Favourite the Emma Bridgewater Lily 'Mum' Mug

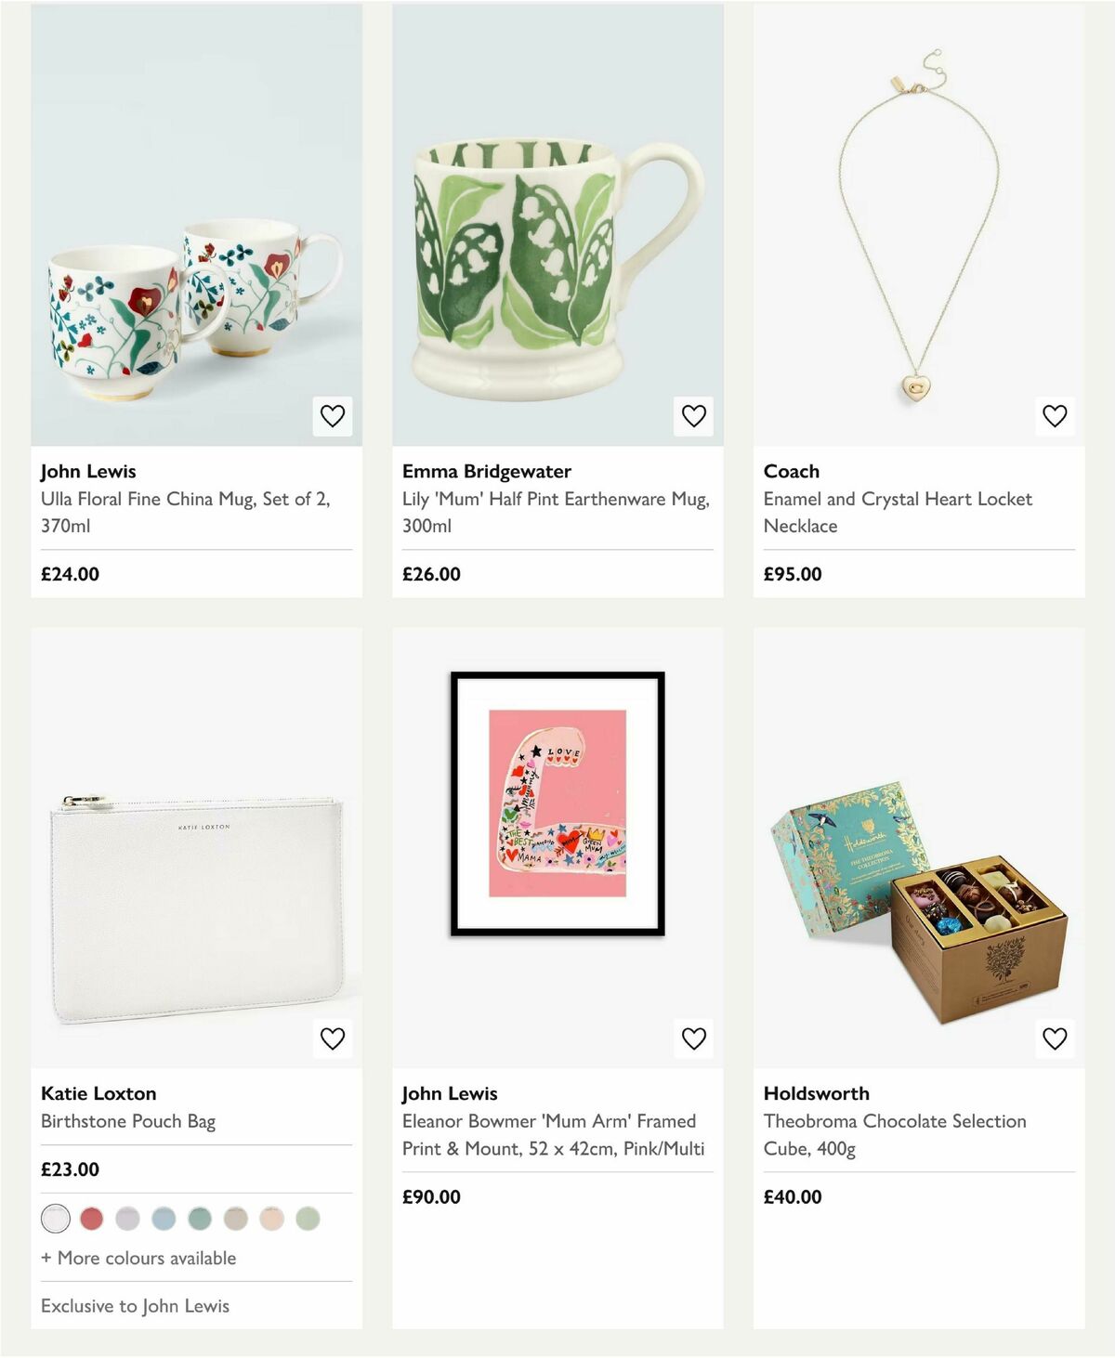(x=694, y=415)
